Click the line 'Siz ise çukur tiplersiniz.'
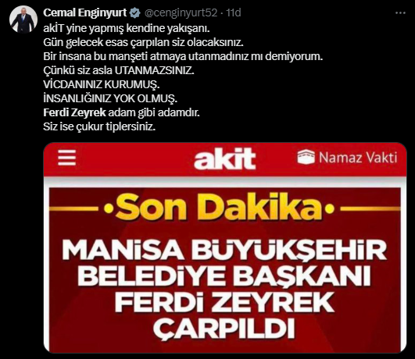This screenshot has height=359, width=415. coord(99,126)
